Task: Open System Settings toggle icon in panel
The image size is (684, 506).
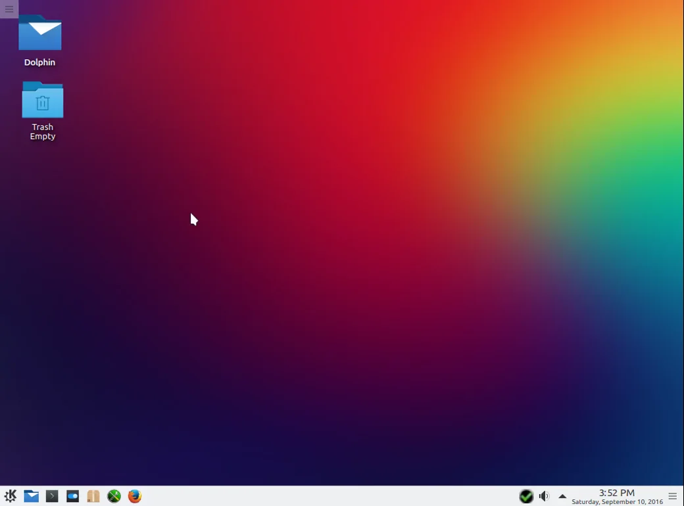Action: [x=72, y=496]
